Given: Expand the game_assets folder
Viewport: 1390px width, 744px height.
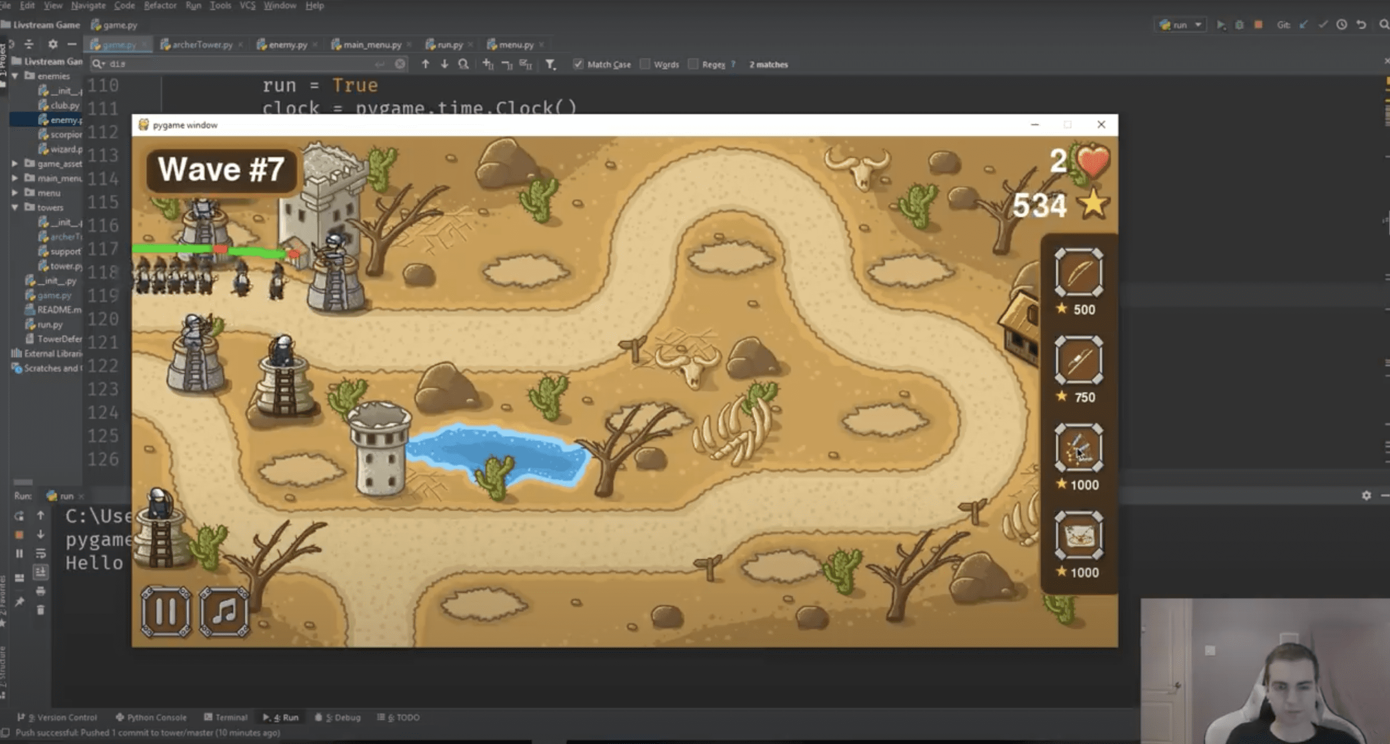Looking at the screenshot, I should pyautogui.click(x=15, y=163).
